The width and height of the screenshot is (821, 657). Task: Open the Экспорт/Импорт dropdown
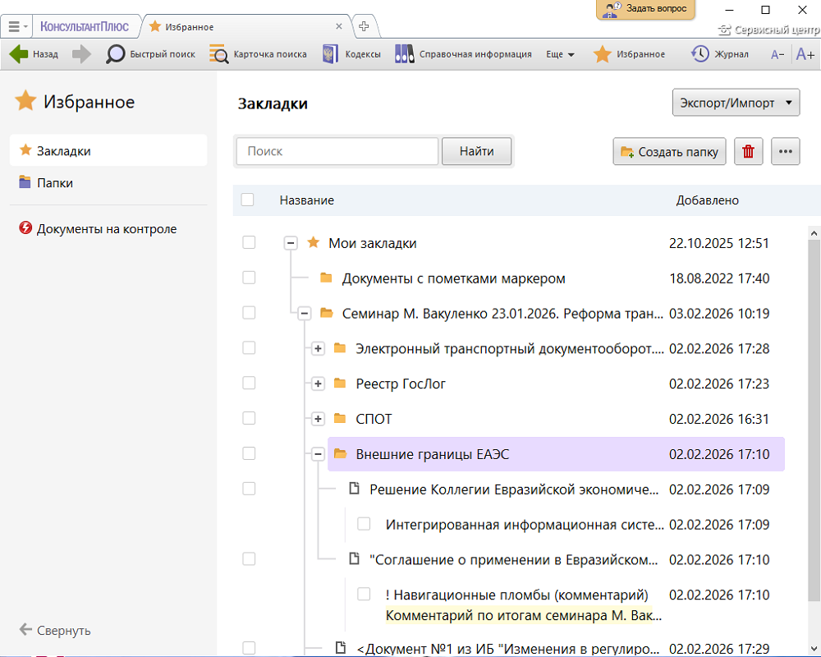[736, 103]
